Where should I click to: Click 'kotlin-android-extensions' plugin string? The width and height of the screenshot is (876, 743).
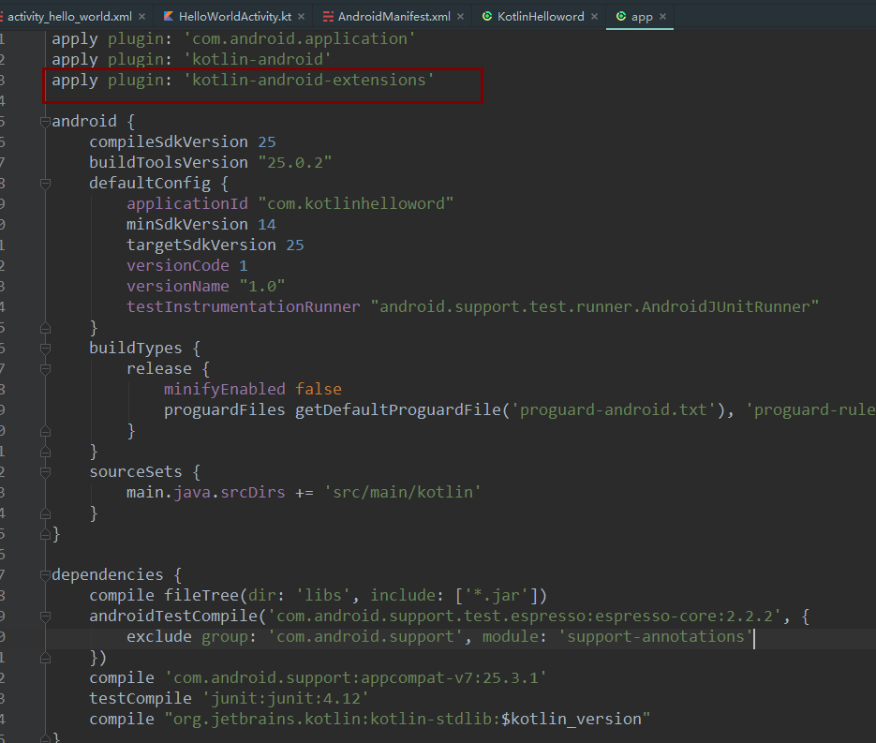tap(308, 80)
